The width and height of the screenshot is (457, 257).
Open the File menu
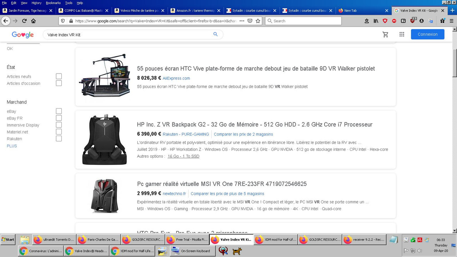click(x=4, y=3)
